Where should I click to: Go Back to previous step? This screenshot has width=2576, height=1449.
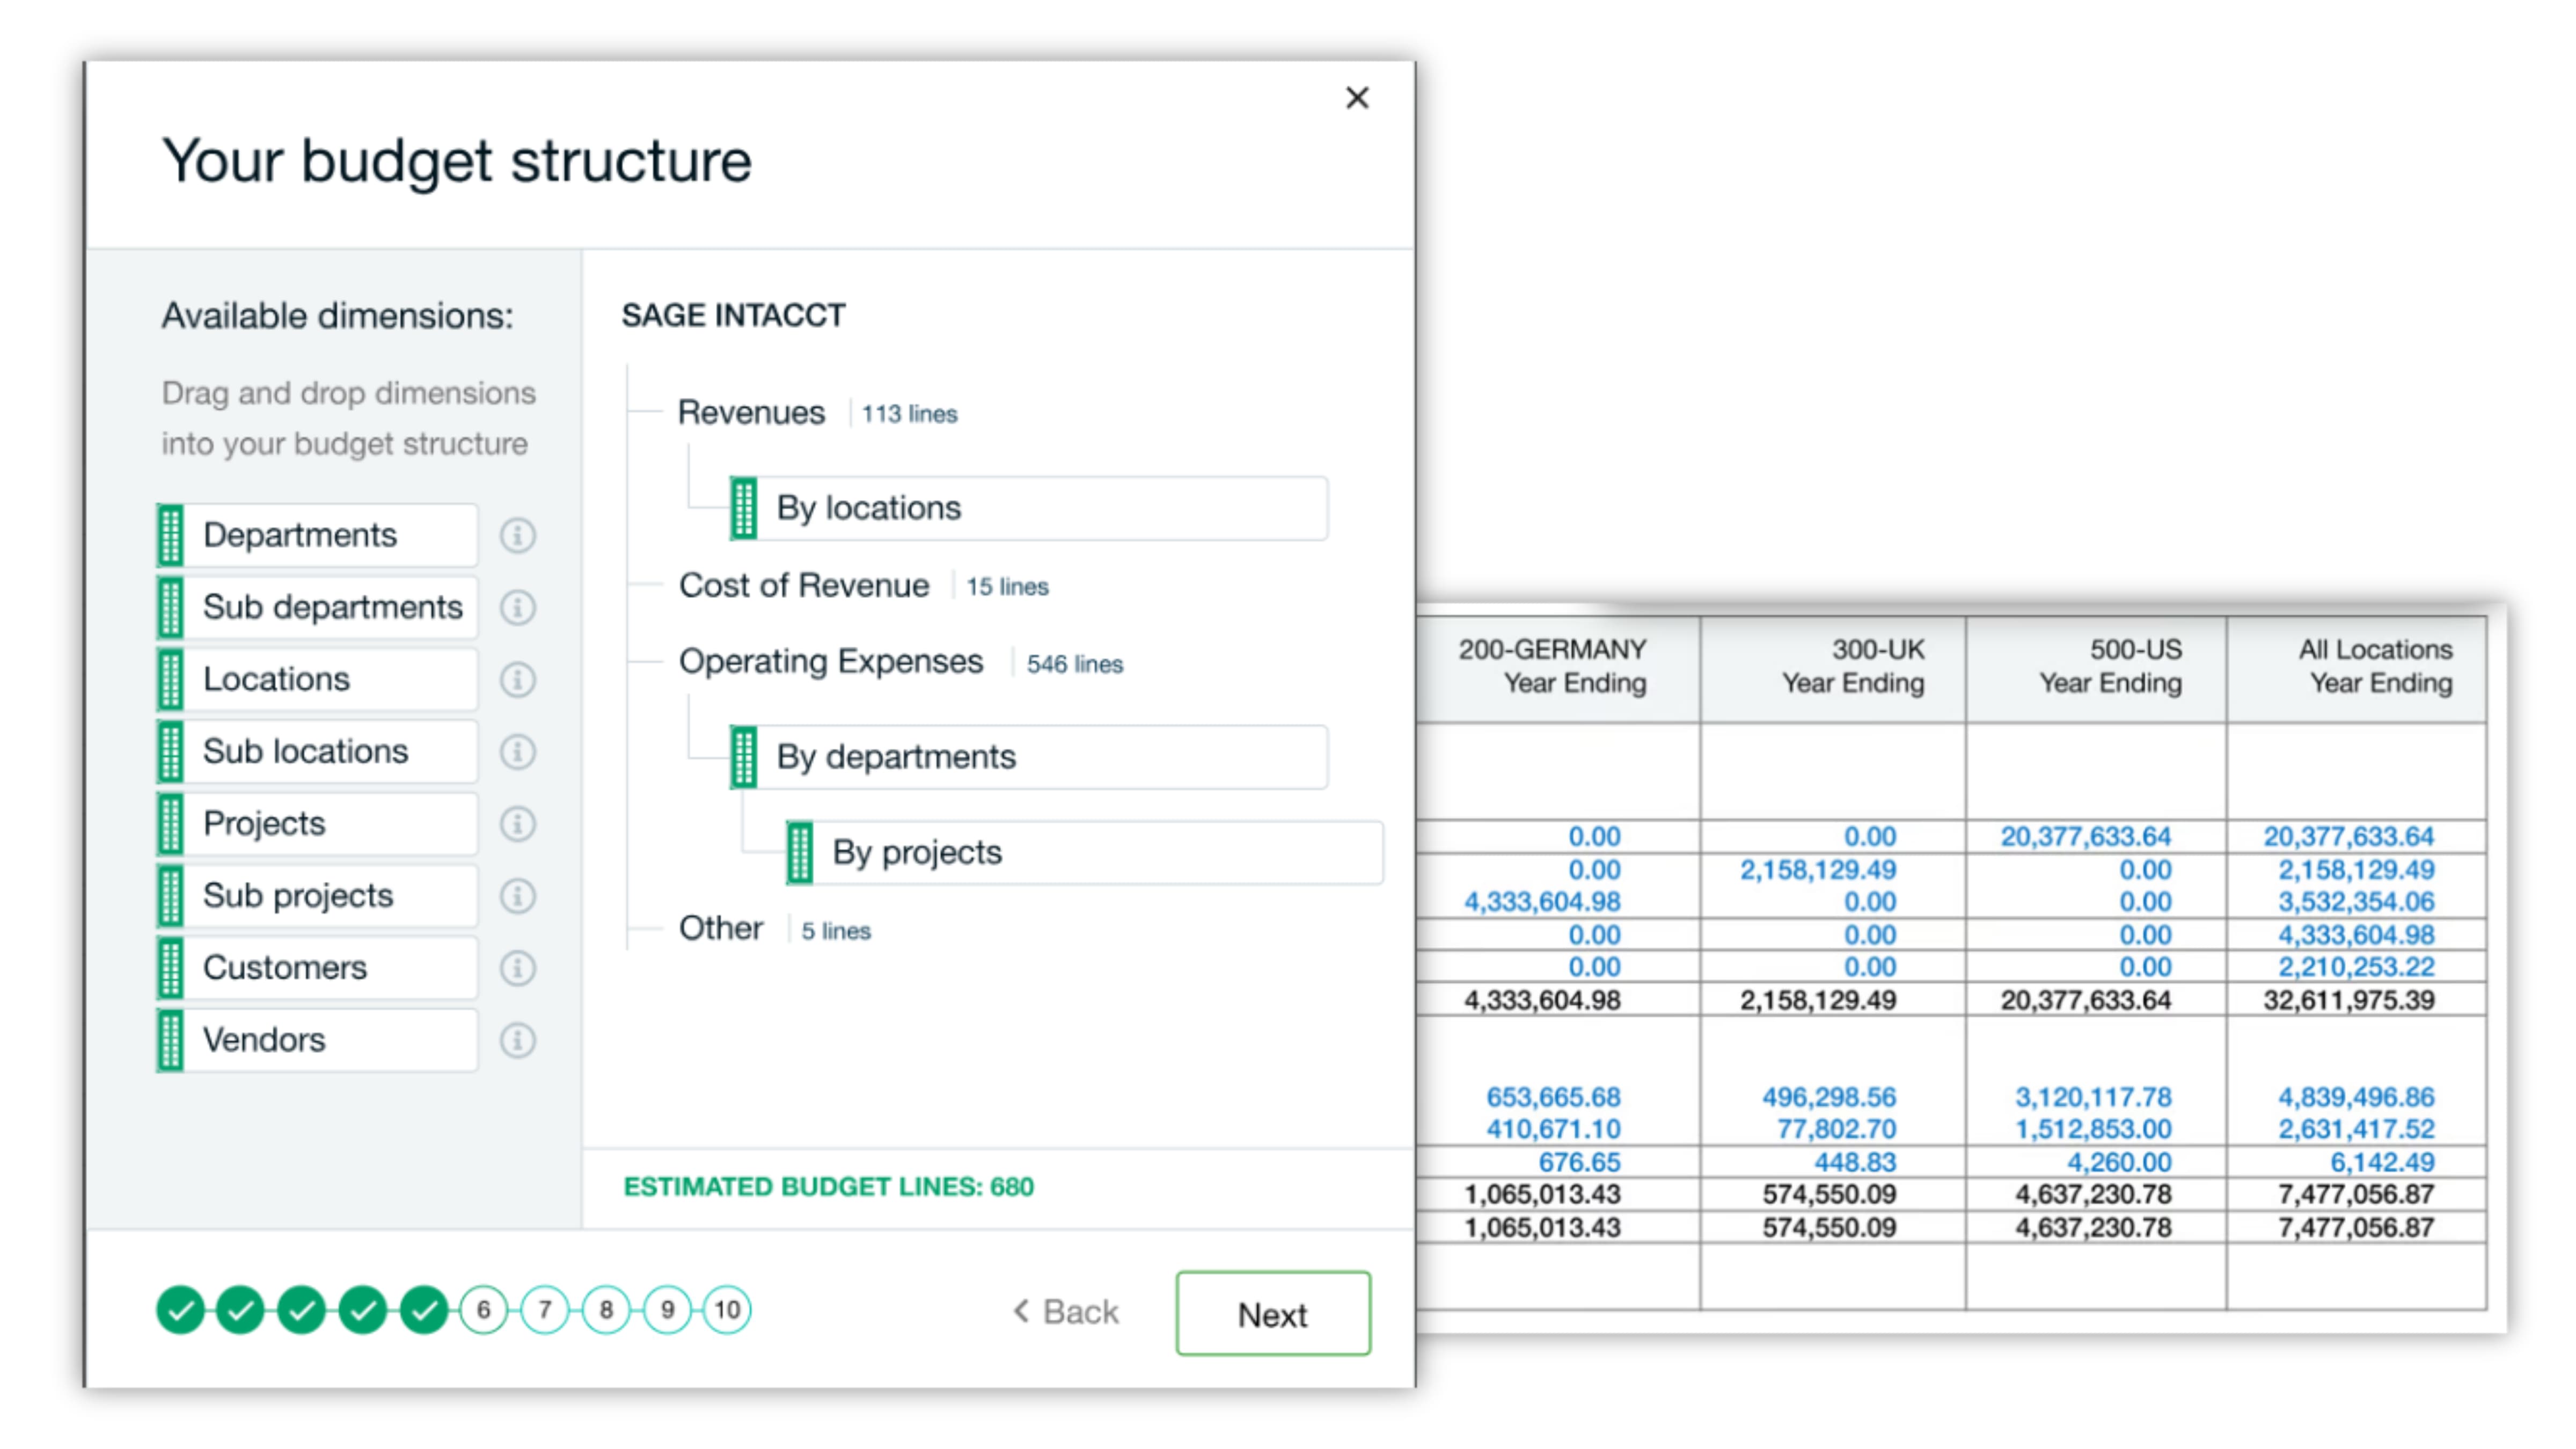pyautogui.click(x=1066, y=1312)
